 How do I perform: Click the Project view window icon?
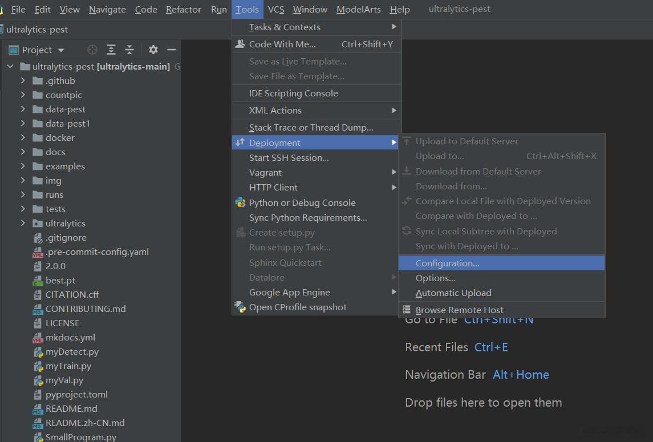coord(14,50)
